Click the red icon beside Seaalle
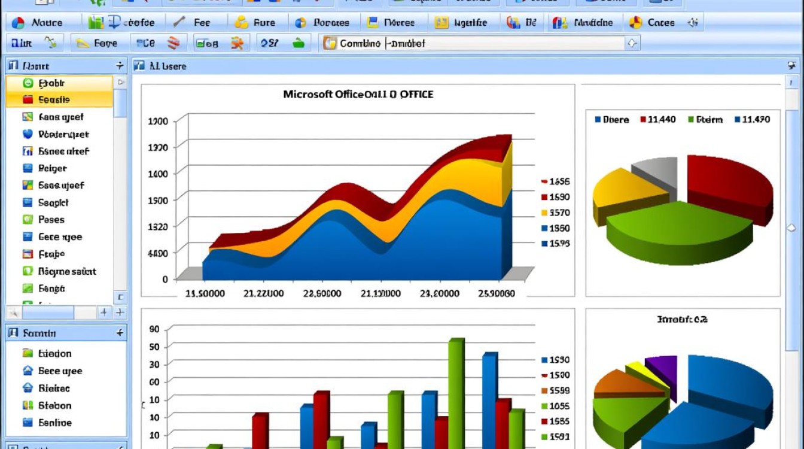 click(x=28, y=99)
